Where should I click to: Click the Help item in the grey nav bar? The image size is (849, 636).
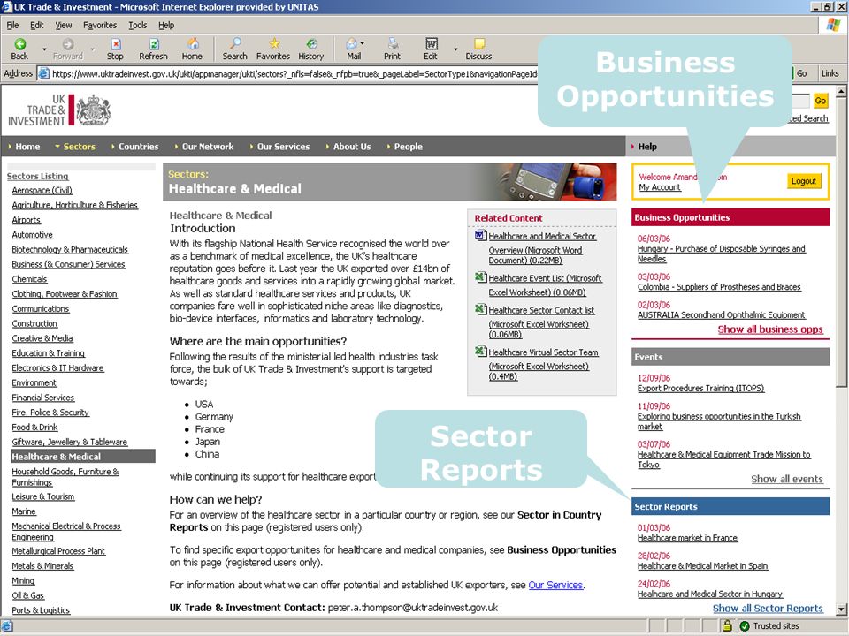(647, 147)
